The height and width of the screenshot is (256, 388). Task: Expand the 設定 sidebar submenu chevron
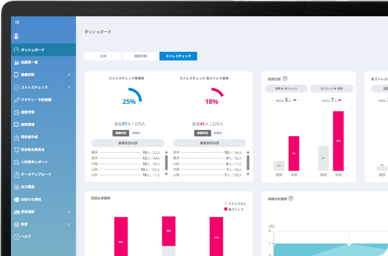pos(69,224)
